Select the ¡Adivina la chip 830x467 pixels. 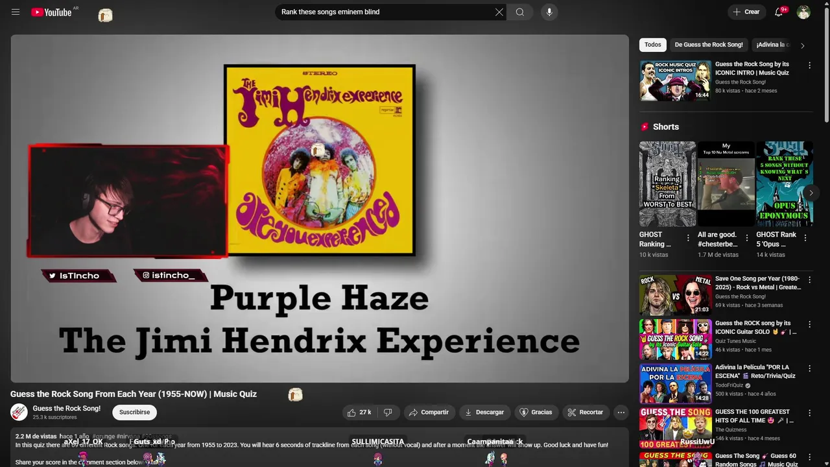(x=773, y=45)
